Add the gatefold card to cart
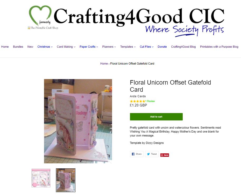This screenshot has height=195, width=241. tap(156, 117)
